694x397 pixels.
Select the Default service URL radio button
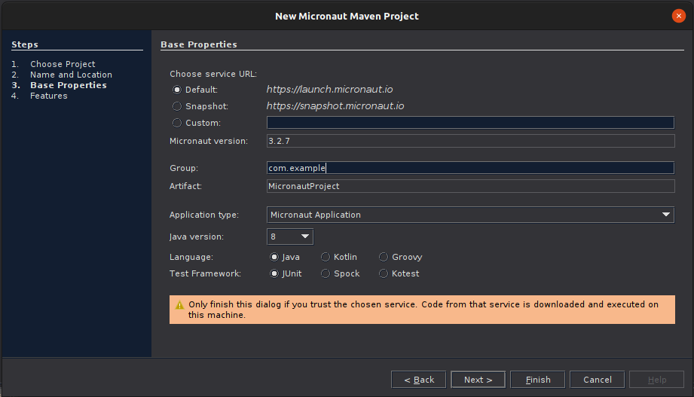coord(177,90)
